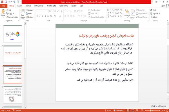Undo the last action
Screen dimensions: 169x112
pyautogui.click(x=10, y=2)
